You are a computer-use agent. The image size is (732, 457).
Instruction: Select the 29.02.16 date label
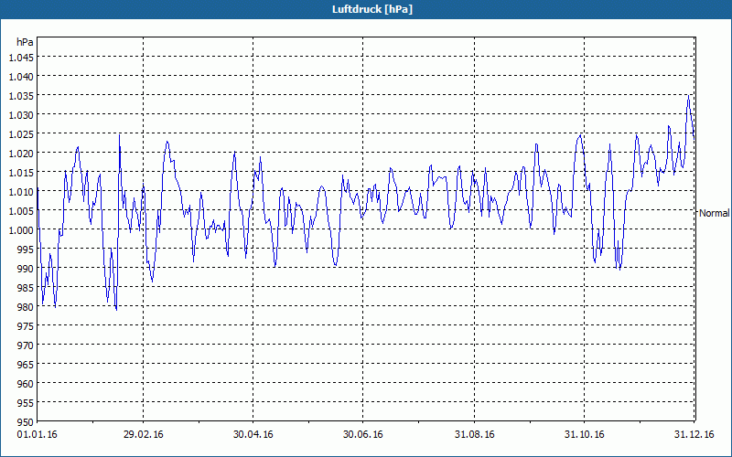[x=144, y=435]
